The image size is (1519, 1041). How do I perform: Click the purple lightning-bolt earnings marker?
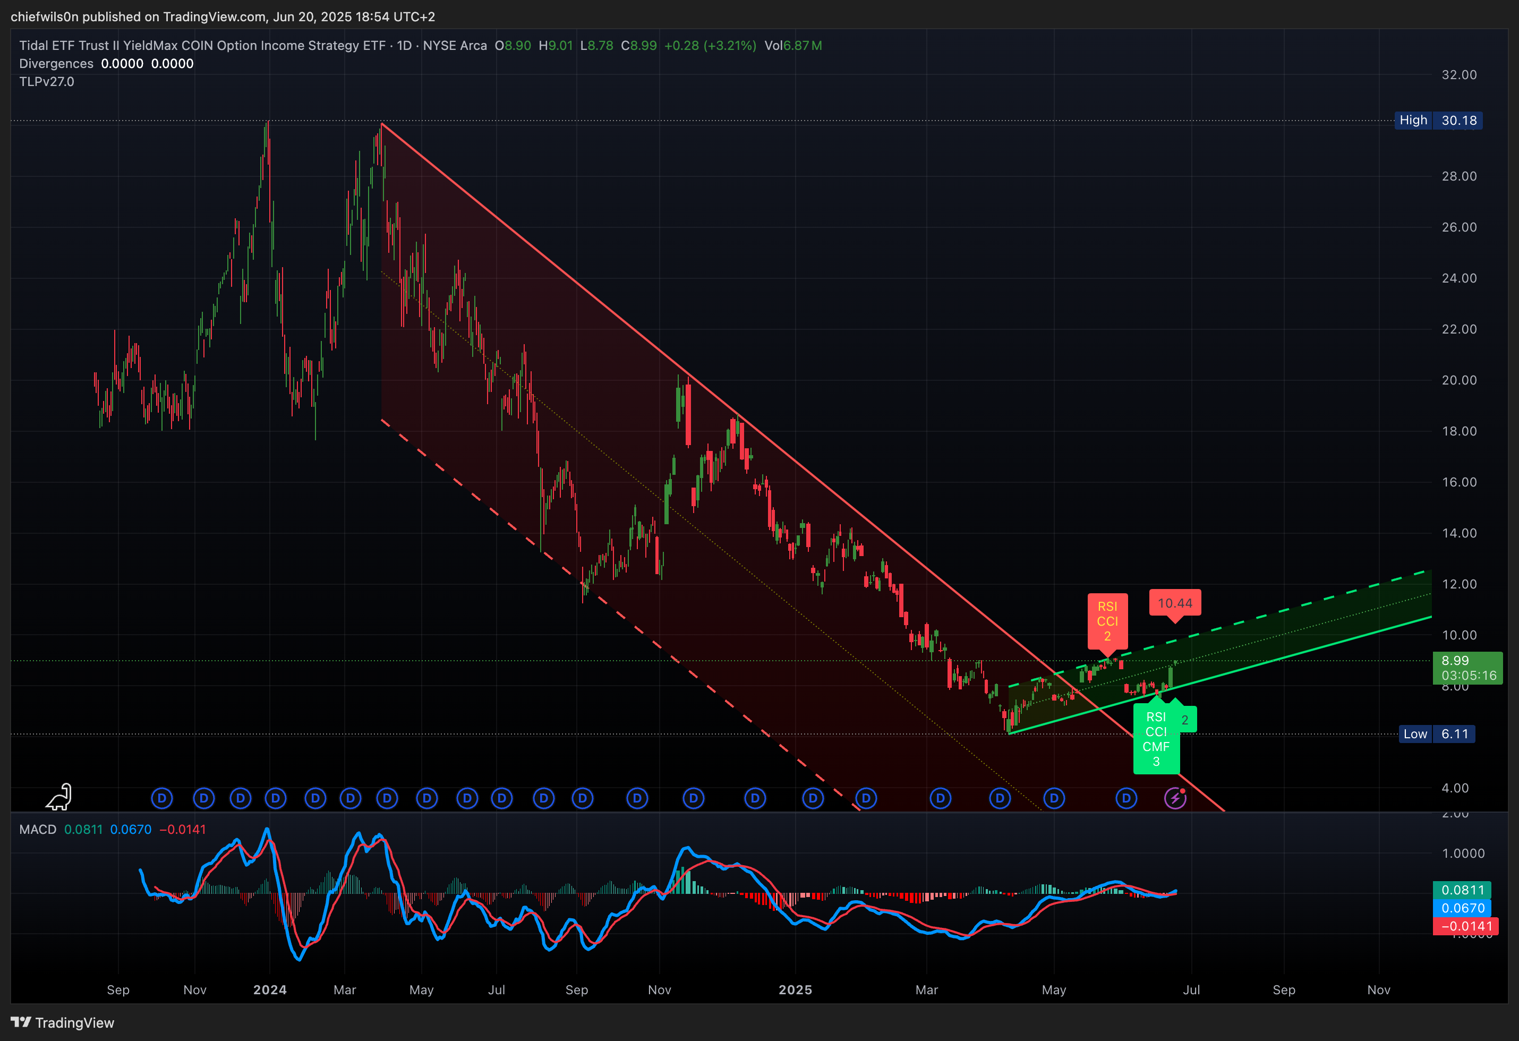tap(1175, 798)
